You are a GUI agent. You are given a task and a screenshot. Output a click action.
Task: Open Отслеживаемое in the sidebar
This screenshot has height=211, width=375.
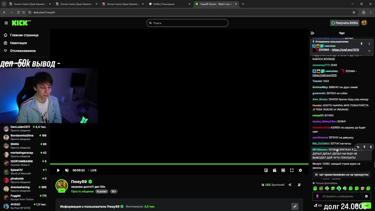click(23, 51)
